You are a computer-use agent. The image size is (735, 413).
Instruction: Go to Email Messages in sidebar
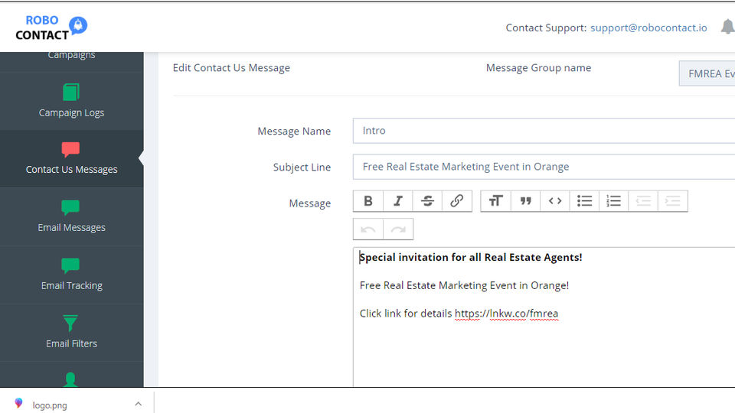[71, 216]
